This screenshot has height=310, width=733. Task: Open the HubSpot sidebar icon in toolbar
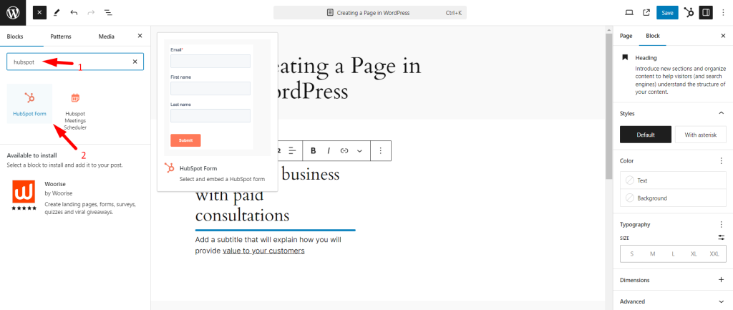(689, 13)
